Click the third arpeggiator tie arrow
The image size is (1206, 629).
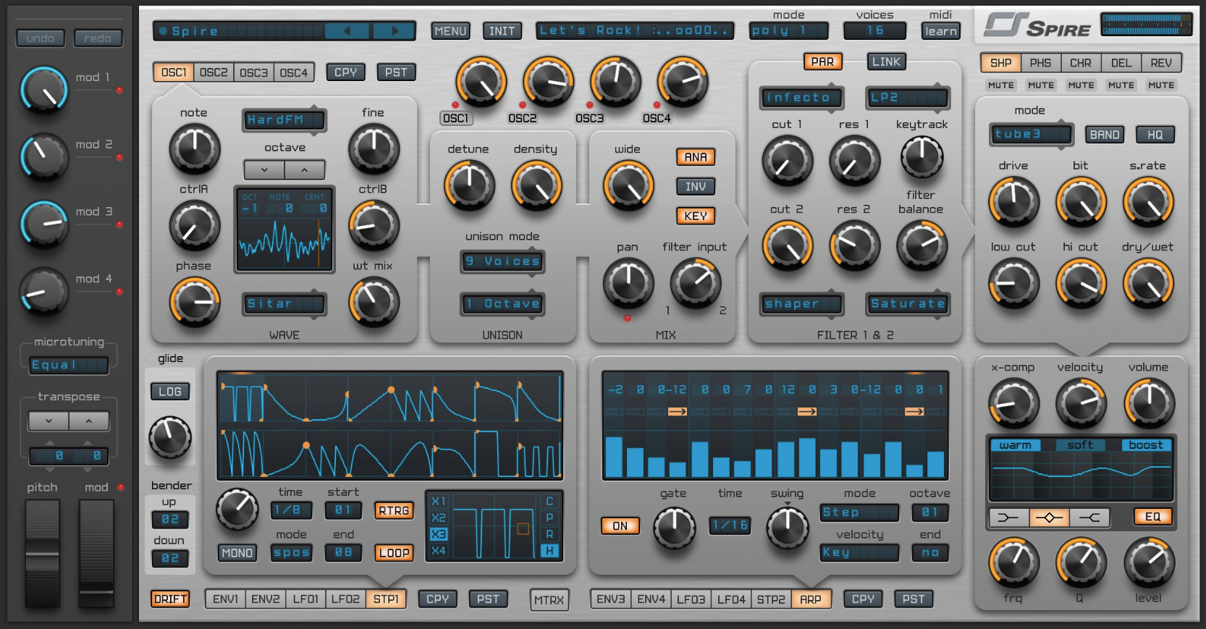(914, 411)
